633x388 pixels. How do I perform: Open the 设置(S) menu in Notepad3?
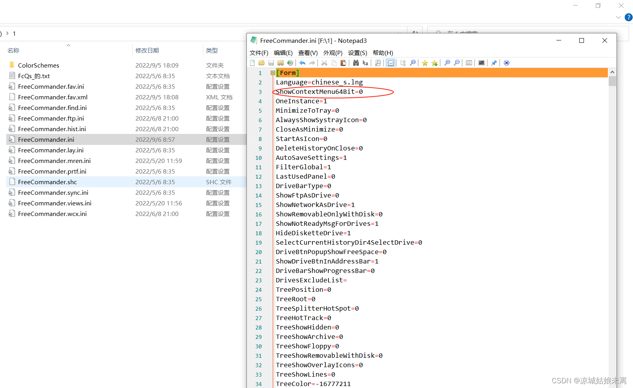coord(358,53)
